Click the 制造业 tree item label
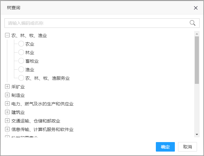 pos(18,95)
